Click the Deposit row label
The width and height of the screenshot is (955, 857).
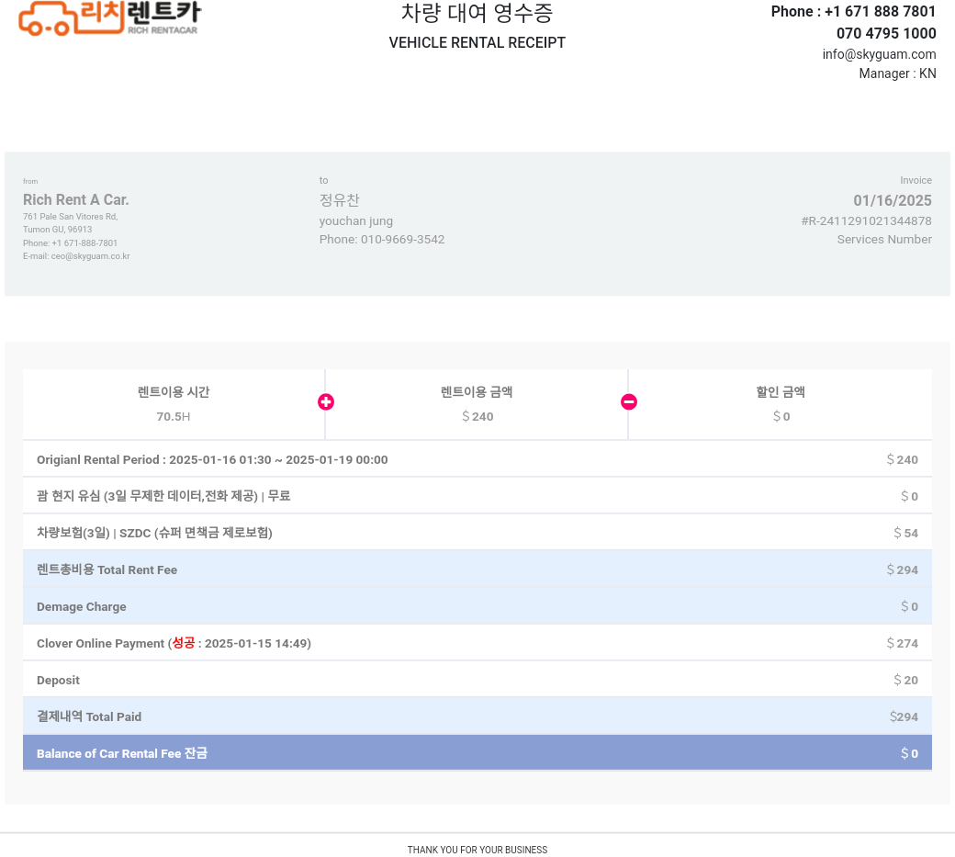coord(58,681)
